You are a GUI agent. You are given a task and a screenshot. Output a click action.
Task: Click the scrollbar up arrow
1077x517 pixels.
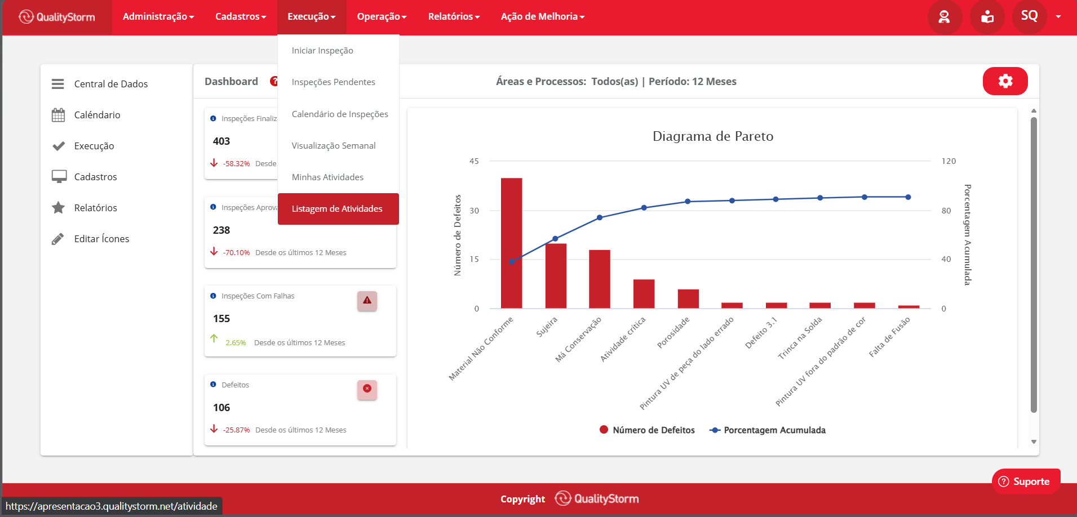click(1034, 111)
